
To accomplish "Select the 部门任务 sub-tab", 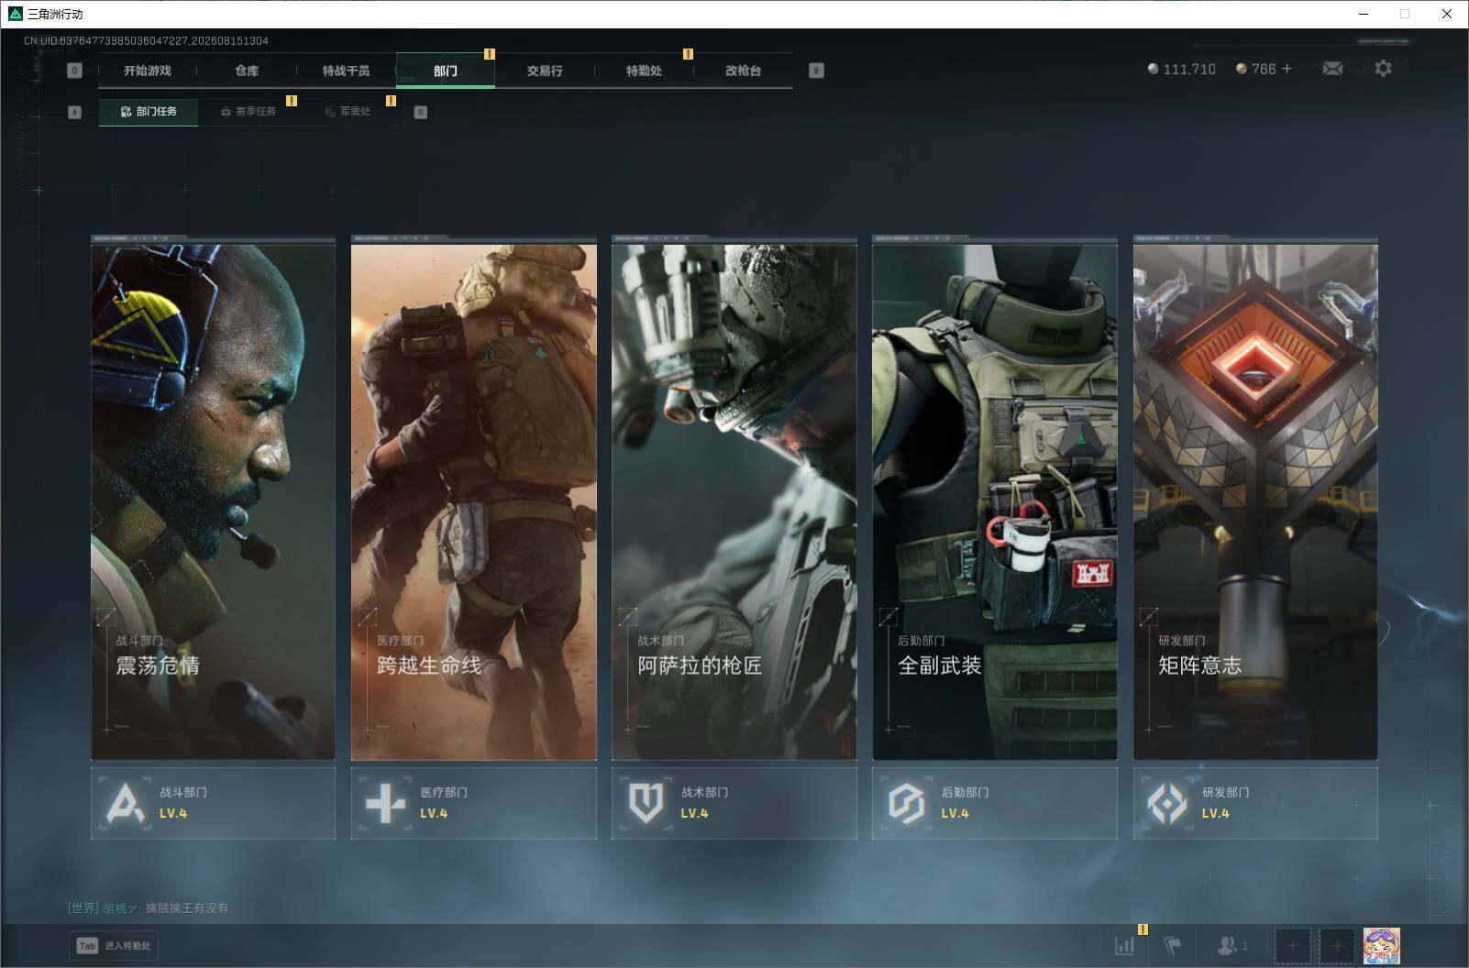I will (x=149, y=112).
